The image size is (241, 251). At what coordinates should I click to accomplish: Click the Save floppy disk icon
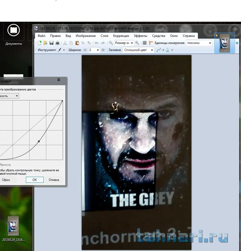click(x=51, y=43)
